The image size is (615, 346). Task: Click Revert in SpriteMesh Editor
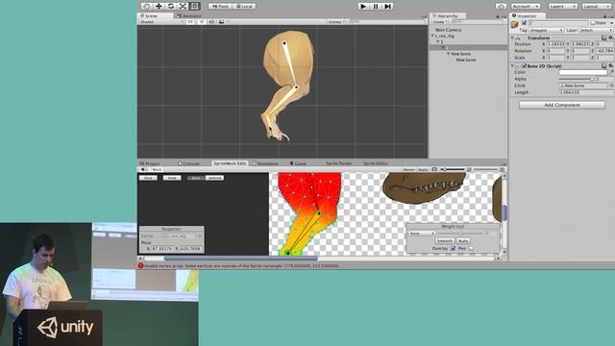pos(409,169)
